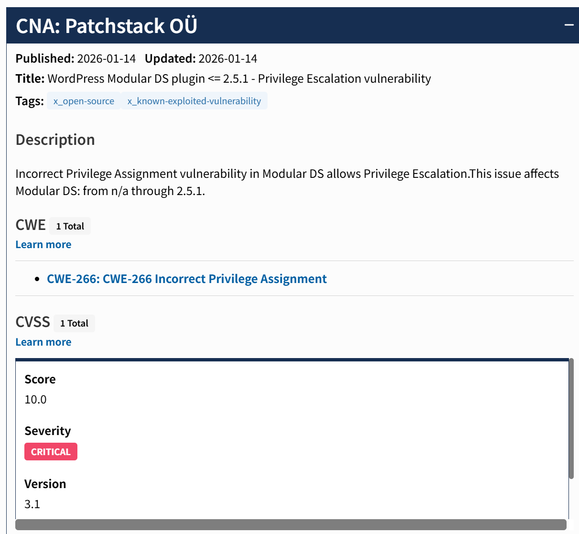The image size is (579, 534).
Task: Click the WordPress Modular DS plugin title text
Action: (239, 78)
